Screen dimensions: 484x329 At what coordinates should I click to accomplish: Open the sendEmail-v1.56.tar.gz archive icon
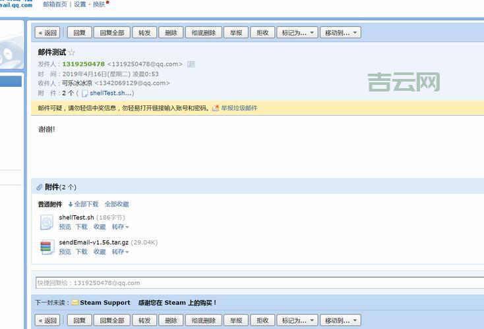47,247
